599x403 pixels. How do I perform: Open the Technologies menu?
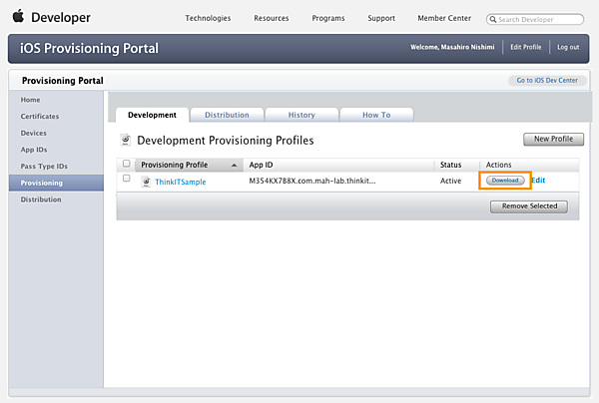208,18
